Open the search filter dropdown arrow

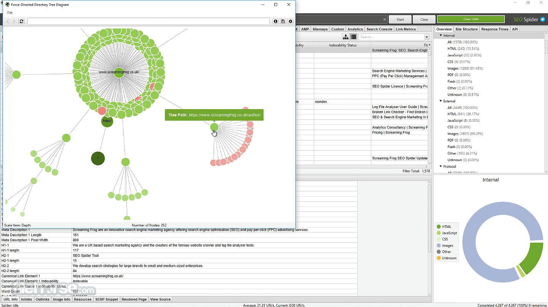(x=427, y=37)
